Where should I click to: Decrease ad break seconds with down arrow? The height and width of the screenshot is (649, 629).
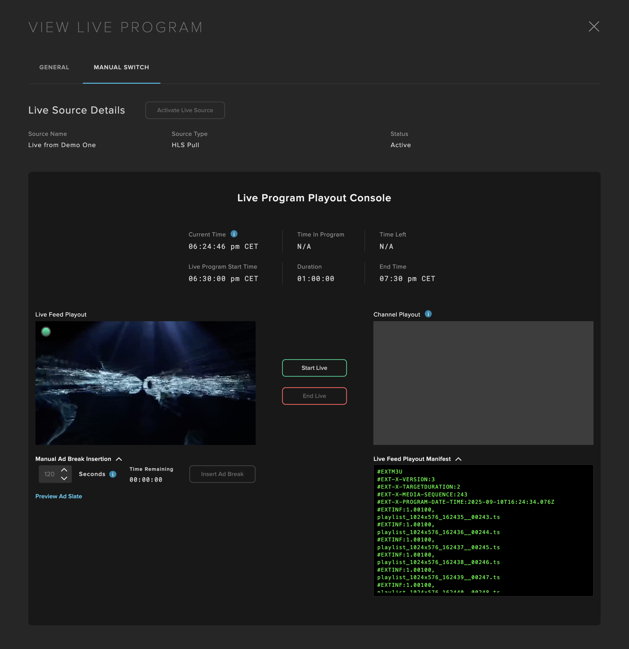coord(64,479)
